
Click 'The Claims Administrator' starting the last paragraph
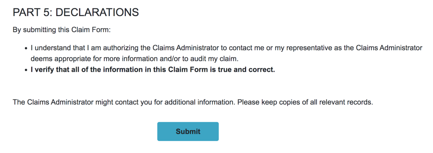pyautogui.click(x=53, y=102)
